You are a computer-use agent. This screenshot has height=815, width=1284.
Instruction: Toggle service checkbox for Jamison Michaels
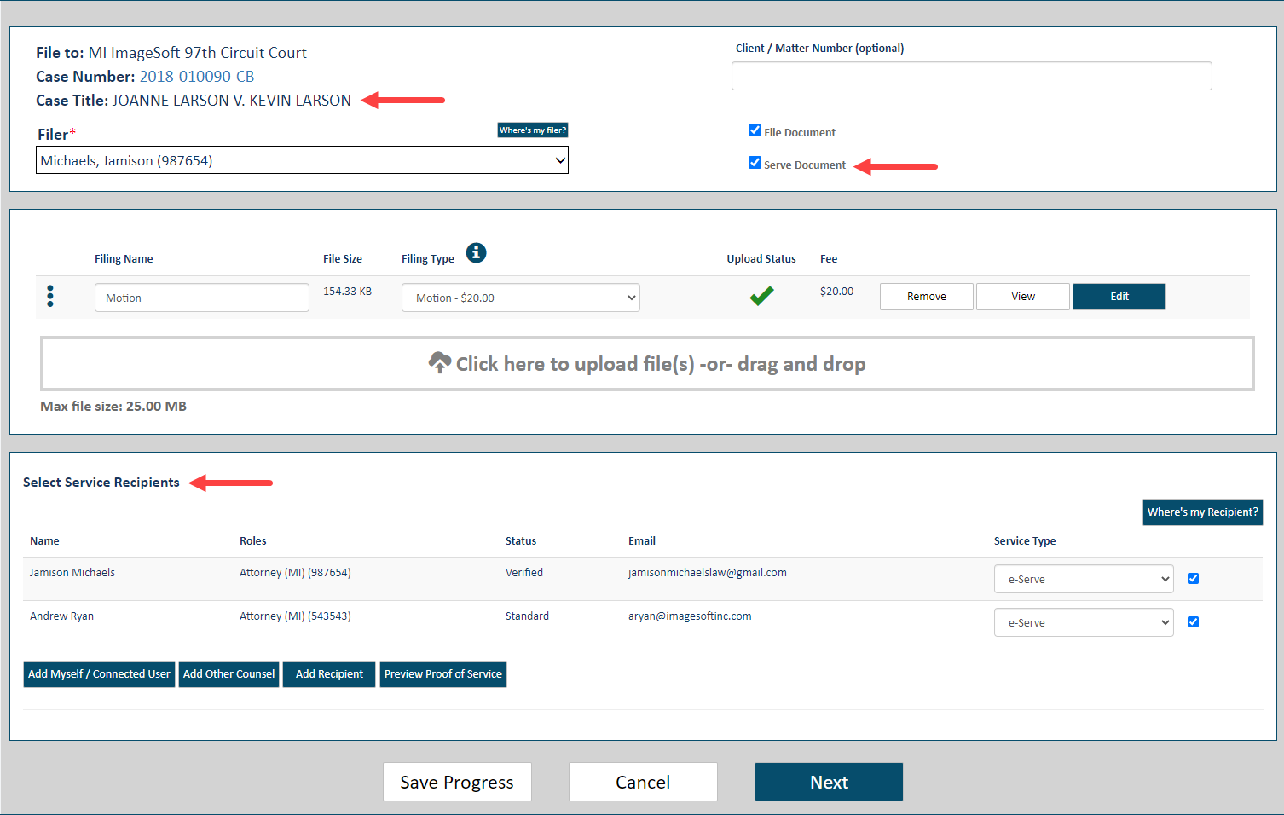[1193, 578]
